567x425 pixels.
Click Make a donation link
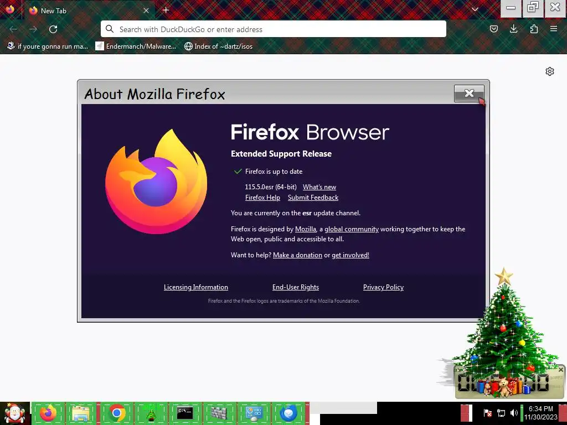coord(297,255)
